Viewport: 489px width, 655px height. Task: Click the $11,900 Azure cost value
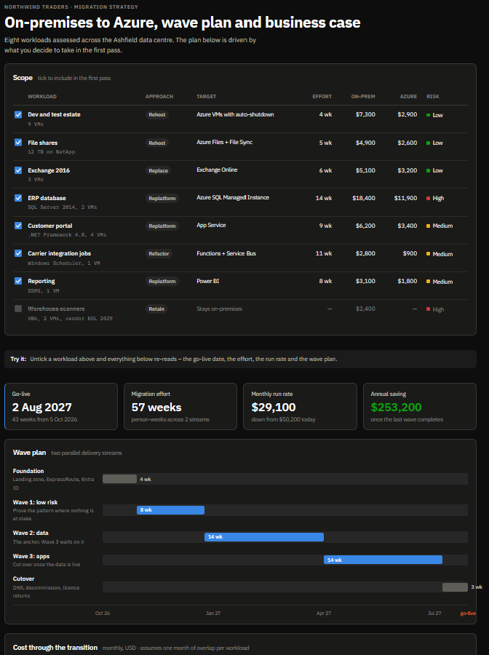[x=405, y=198]
